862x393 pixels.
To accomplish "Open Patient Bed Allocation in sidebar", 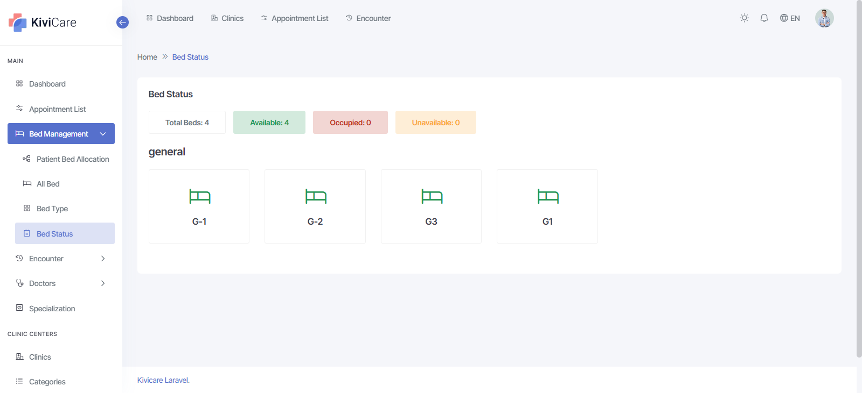I will 73,159.
